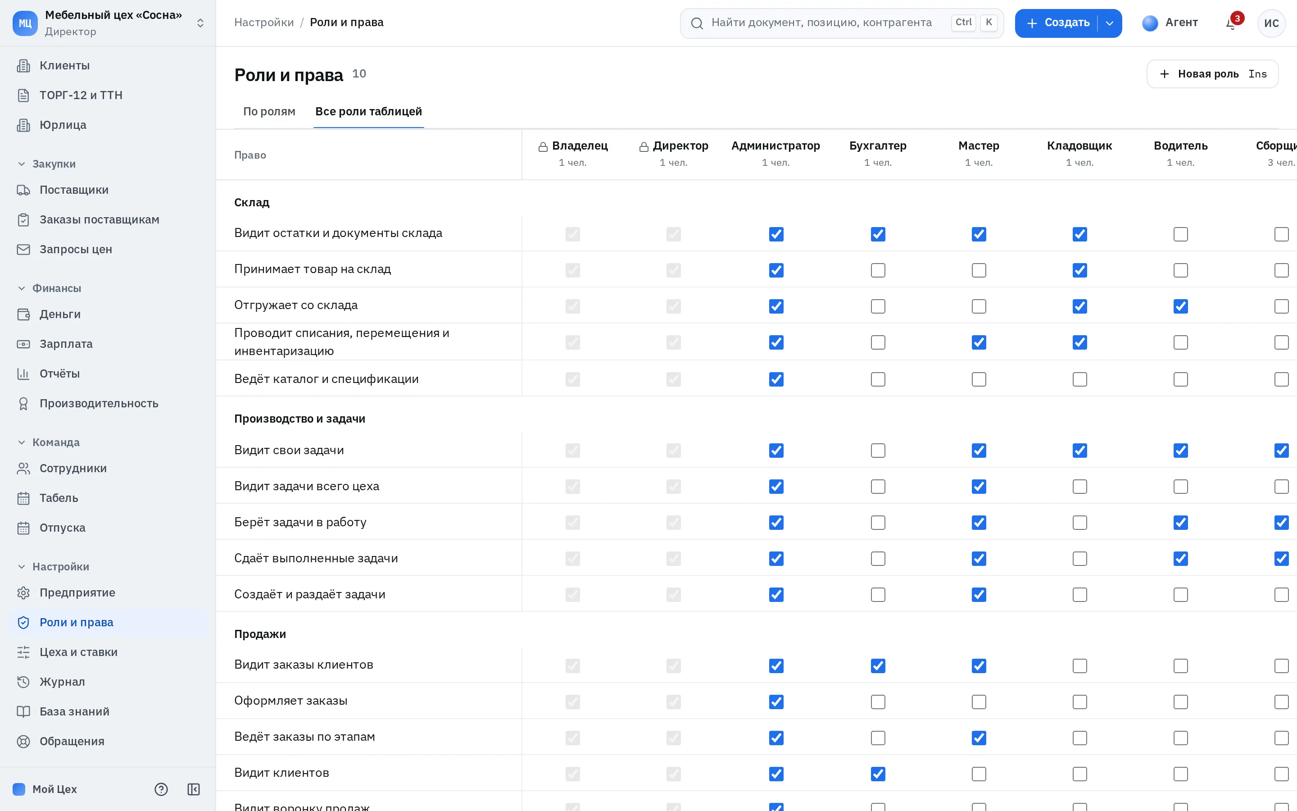
Task: Click Создать button
Action: point(1057,23)
